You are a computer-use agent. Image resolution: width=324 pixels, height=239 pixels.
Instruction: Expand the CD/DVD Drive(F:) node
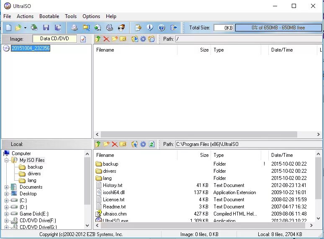click(6, 221)
